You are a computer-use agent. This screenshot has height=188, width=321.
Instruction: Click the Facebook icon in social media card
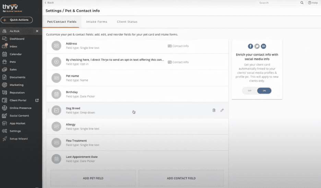(250, 46)
